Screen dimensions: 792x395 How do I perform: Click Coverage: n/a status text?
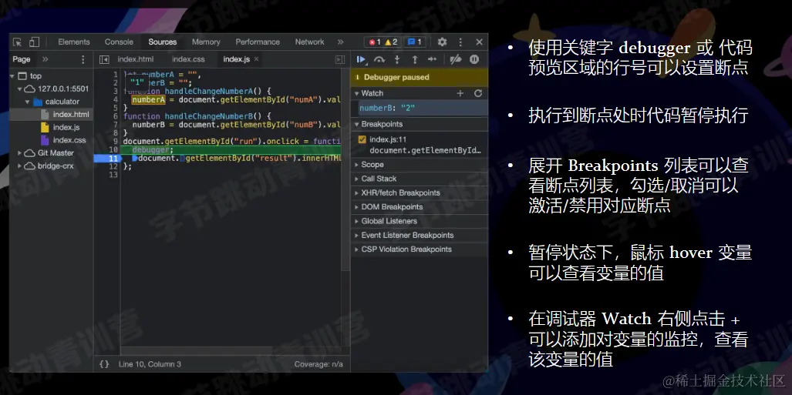[318, 364]
